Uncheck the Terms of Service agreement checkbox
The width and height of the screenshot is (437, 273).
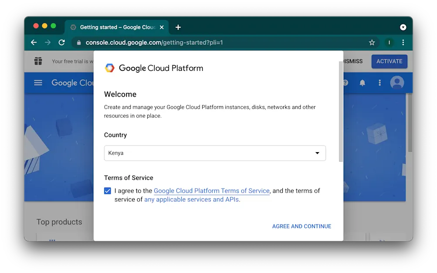point(107,191)
